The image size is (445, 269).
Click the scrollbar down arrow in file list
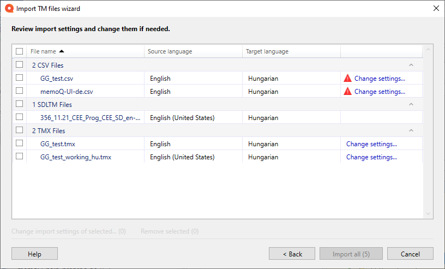428,213
